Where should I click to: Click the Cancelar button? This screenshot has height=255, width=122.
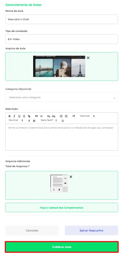pos(32,230)
